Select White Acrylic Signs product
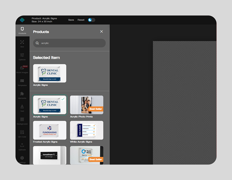Viewport: 232px width, 180px height. 87,130
